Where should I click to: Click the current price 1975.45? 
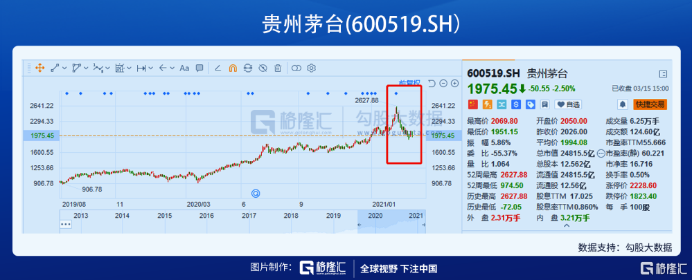[x=492, y=89]
